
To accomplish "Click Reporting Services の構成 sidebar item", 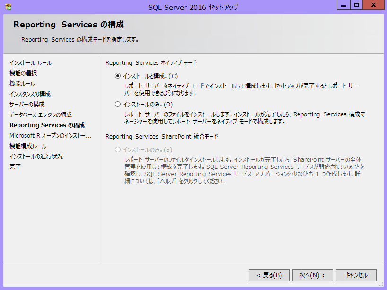I will click(47, 125).
